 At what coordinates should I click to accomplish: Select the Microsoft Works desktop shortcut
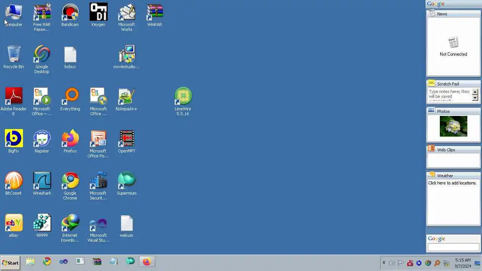pos(127,17)
